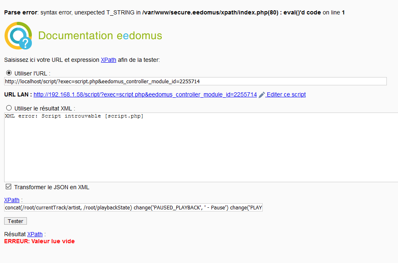Click the Tester button

click(x=15, y=221)
